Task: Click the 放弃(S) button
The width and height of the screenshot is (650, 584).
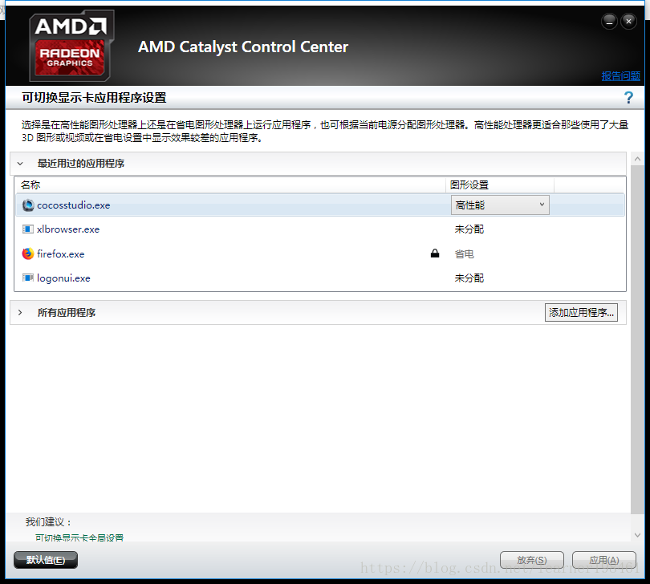Action: point(532,560)
